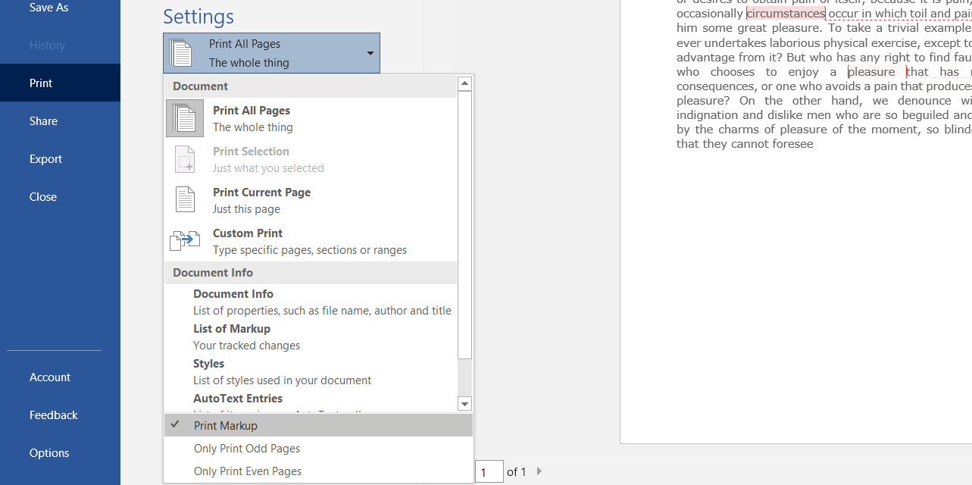Open Share in backstage sidebar
Image resolution: width=972 pixels, height=485 pixels.
tap(60, 121)
